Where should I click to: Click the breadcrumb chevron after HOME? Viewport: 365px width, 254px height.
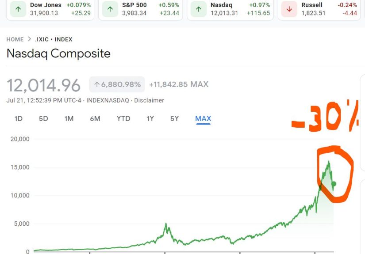[x=30, y=39]
